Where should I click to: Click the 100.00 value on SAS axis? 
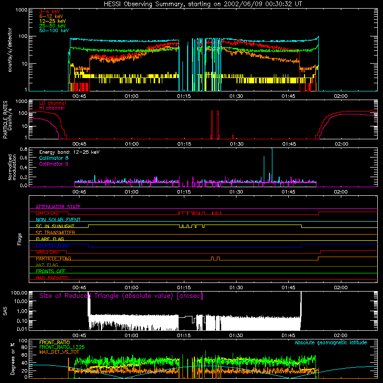(19, 293)
